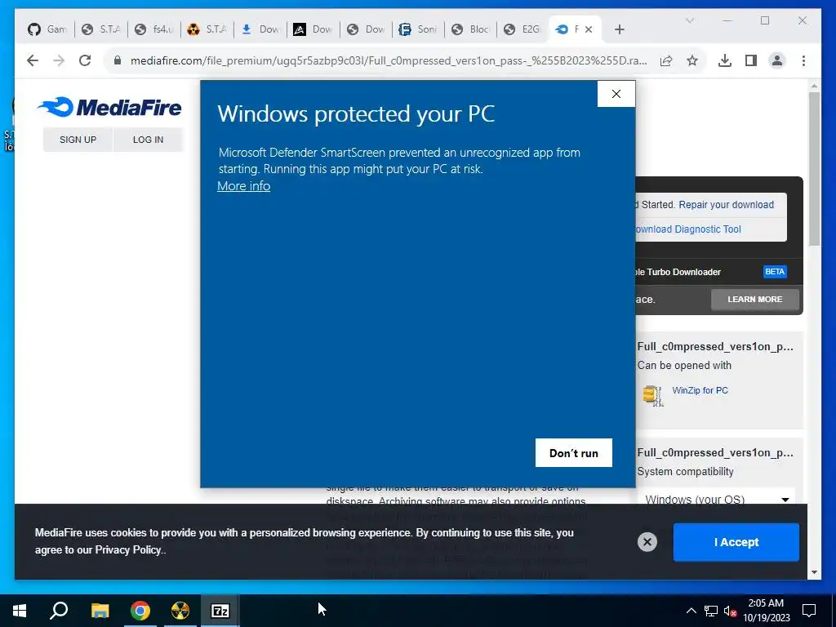The height and width of the screenshot is (627, 836).
Task: Click the WinZip archive icon
Action: coord(653,396)
